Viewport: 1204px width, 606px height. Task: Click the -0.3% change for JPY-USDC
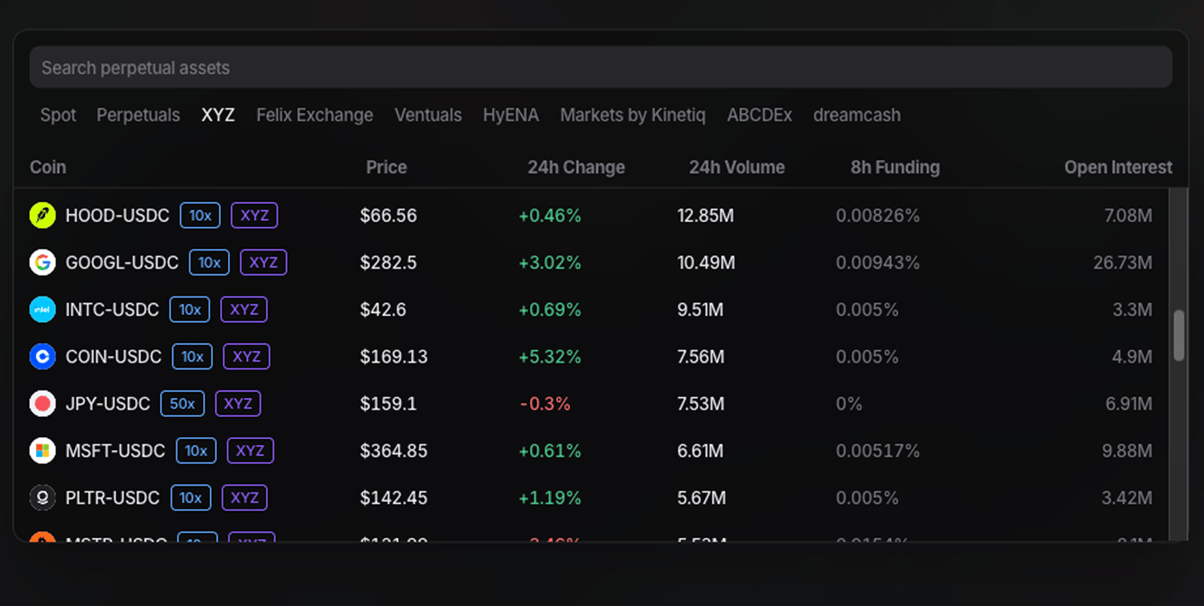point(546,403)
